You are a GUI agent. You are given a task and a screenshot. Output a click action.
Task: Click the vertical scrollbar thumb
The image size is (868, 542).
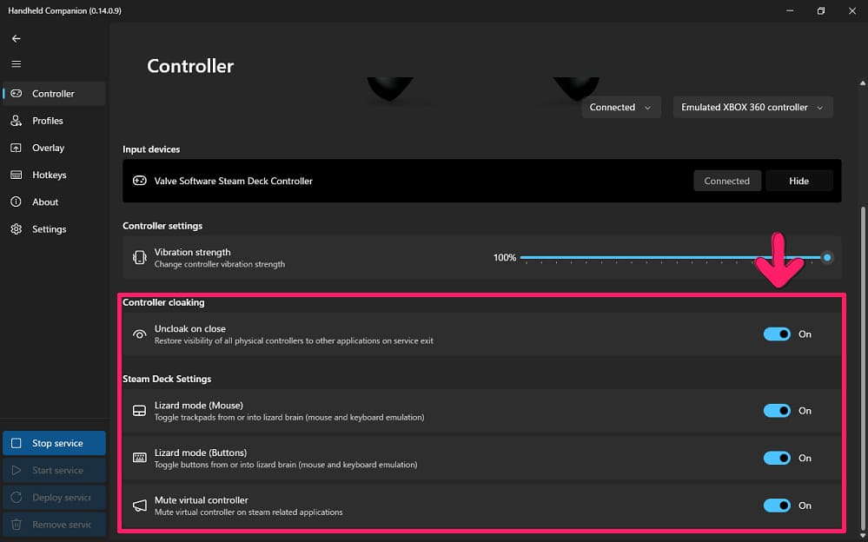(x=863, y=368)
